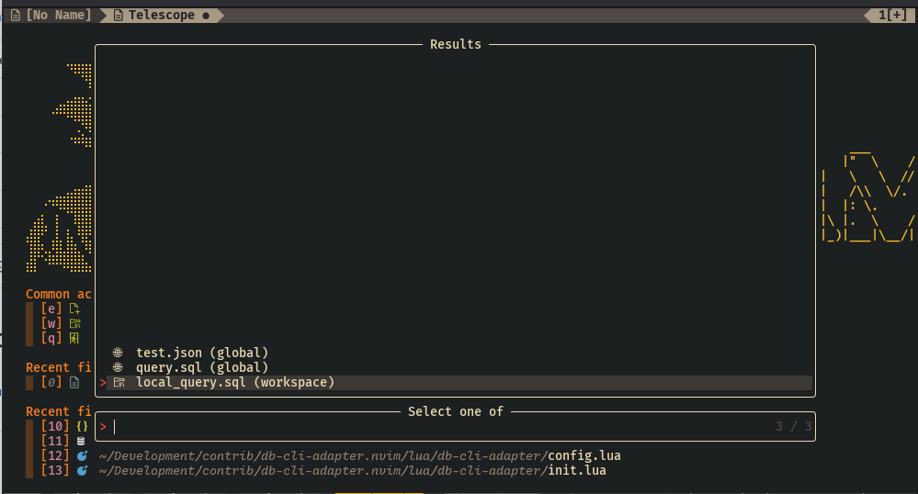This screenshot has height=494, width=918.
Task: Click the [q] quit shortcut
Action: [x=51, y=338]
